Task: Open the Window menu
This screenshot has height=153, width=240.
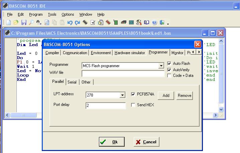Action: 86,14
